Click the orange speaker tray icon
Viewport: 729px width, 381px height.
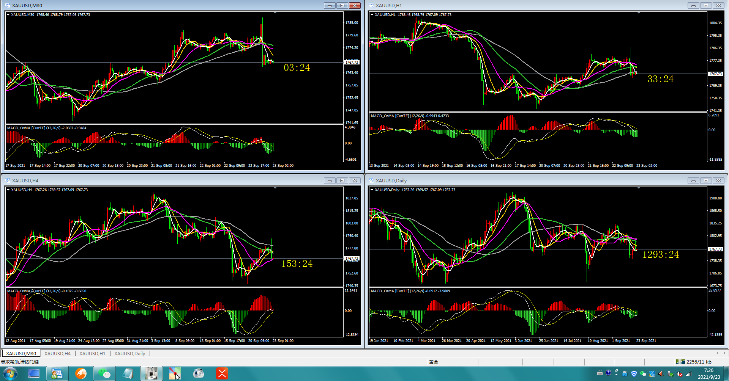(x=661, y=374)
